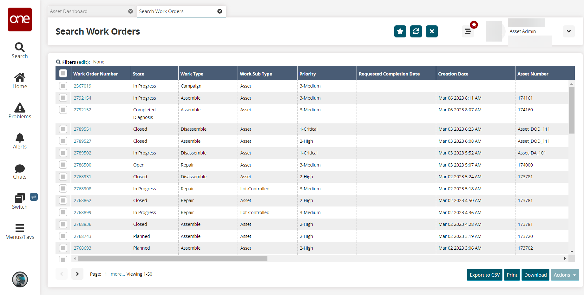Open work order 2792154 link
584x295 pixels.
[82, 98]
